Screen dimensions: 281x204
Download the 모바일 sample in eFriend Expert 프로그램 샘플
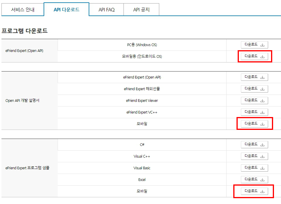tap(254, 191)
